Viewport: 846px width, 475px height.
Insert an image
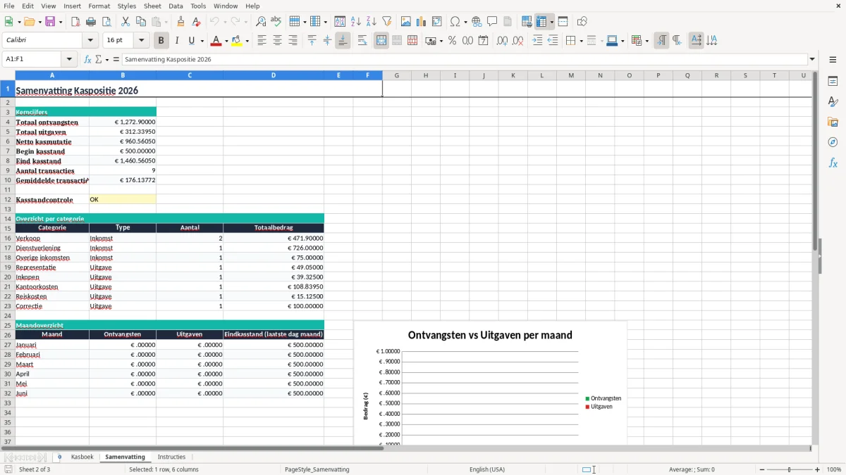[406, 22]
